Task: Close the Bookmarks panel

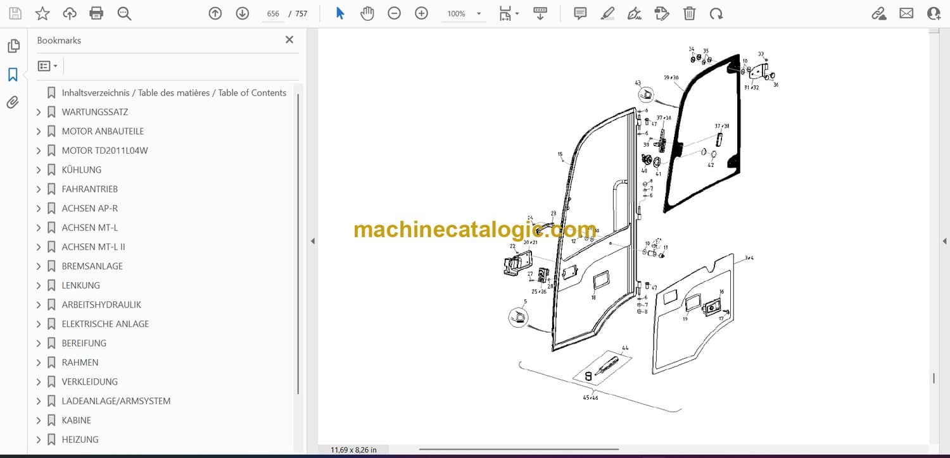Action: pyautogui.click(x=289, y=40)
